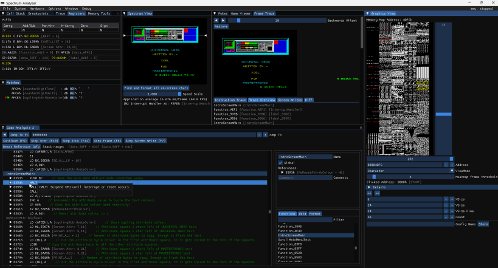Select the Memory Tools tab
498x268 pixels.
point(99,13)
